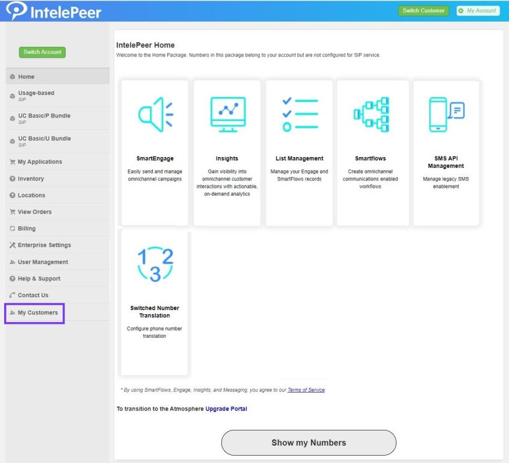
Task: Click the Switch Customer button
Action: coord(424,11)
